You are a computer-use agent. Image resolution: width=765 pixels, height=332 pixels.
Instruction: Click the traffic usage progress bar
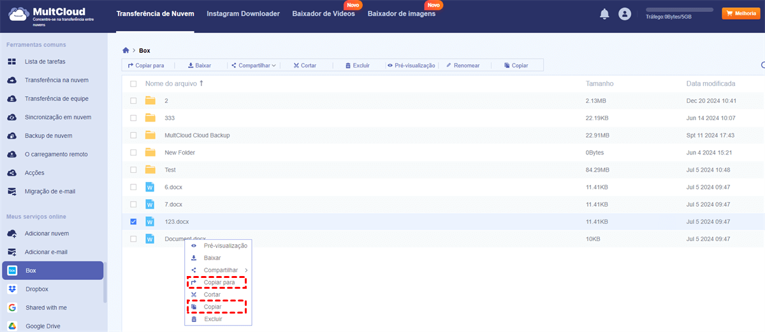pyautogui.click(x=680, y=10)
